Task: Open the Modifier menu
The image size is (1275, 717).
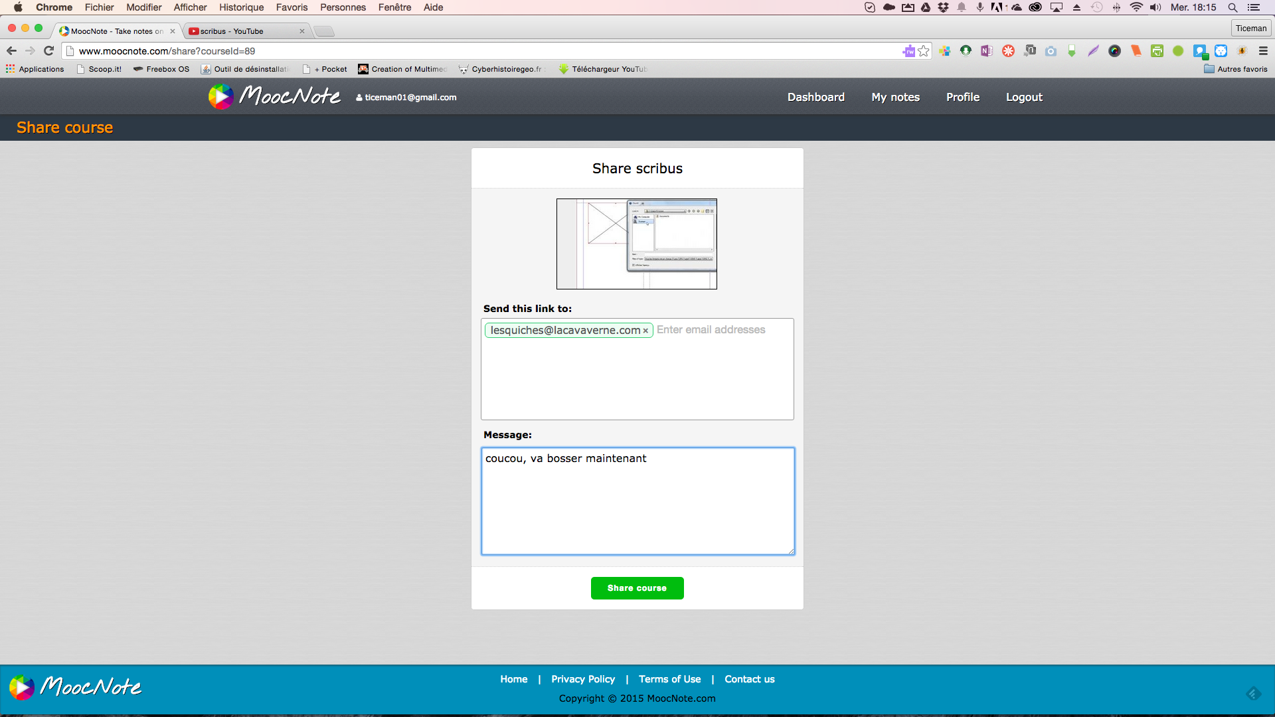Action: pos(144,7)
